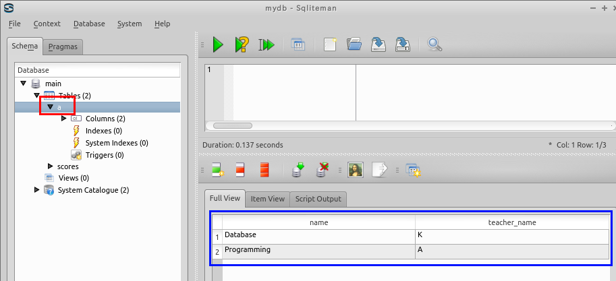
Task: Click the main database cylinder icon
Action: [36, 84]
